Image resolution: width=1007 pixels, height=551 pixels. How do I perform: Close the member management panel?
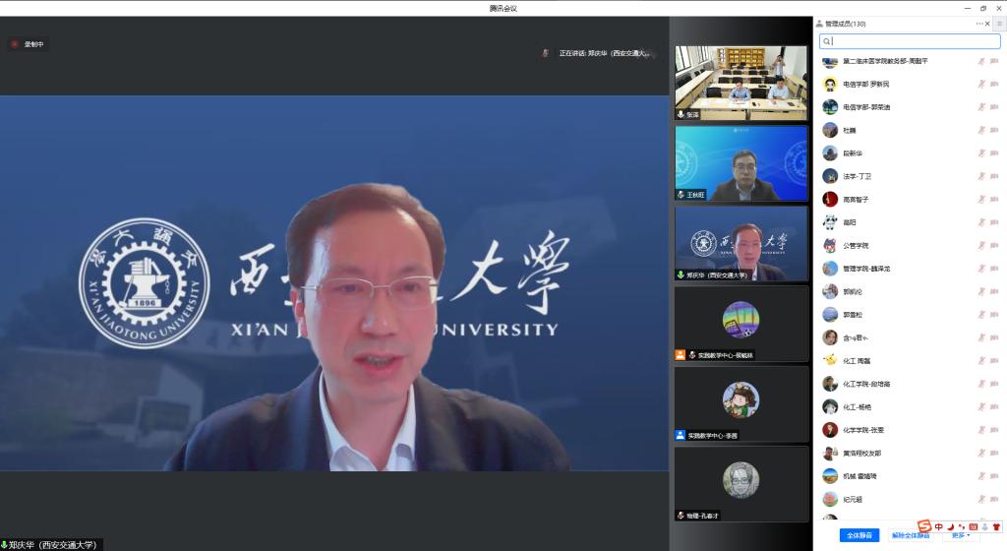pyautogui.click(x=986, y=24)
